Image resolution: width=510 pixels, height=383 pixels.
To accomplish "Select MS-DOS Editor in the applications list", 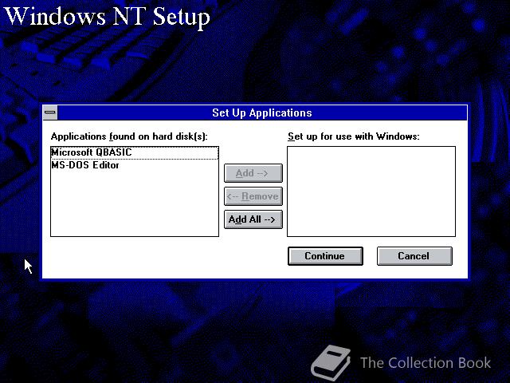I will 135,165.
